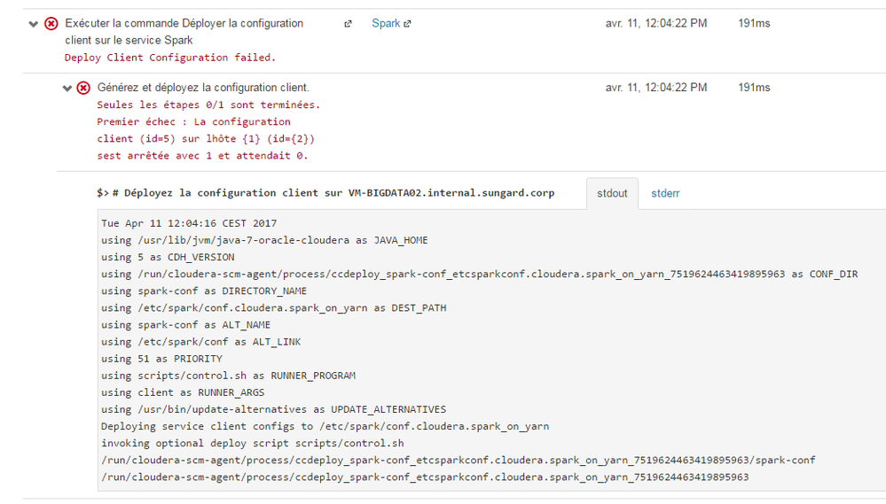
Task: Open external link icon left of Spark
Action: pos(348,24)
